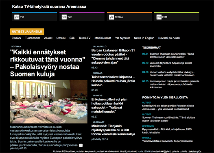
Task: Click the refugee shelter article photo
Action: click(x=49, y=102)
